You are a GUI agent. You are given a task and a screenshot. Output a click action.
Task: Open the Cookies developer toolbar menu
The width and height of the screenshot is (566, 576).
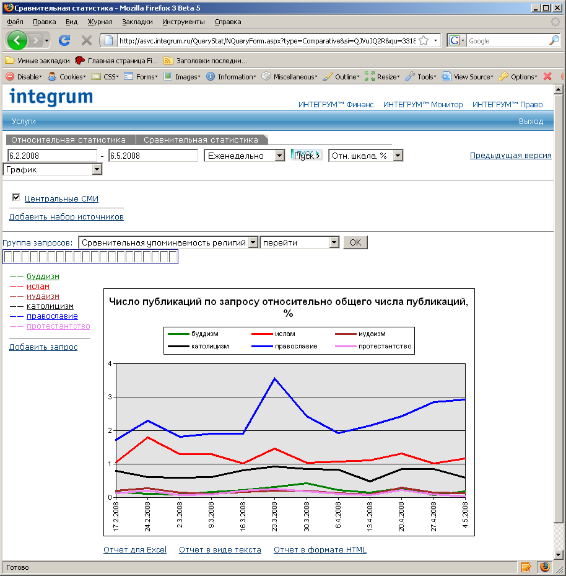67,76
